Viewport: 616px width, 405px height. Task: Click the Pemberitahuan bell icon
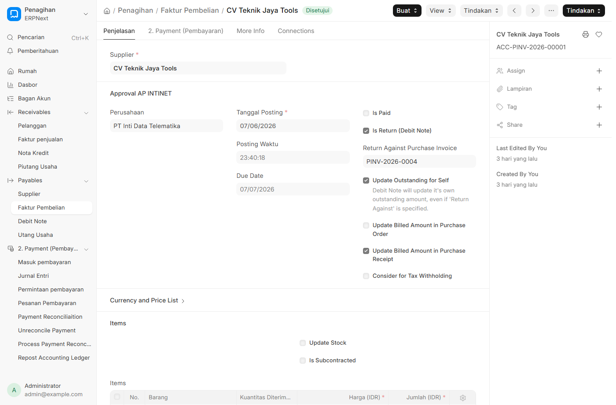[10, 51]
